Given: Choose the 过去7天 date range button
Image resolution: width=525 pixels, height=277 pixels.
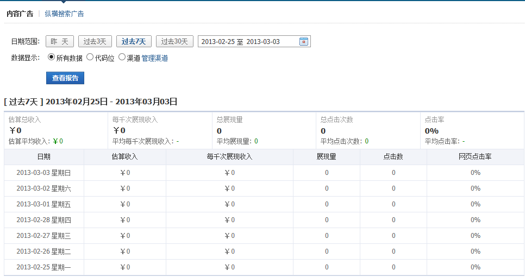Looking at the screenshot, I should 134,41.
